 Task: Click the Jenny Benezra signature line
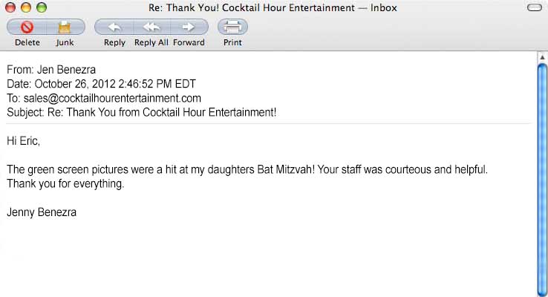tap(42, 212)
